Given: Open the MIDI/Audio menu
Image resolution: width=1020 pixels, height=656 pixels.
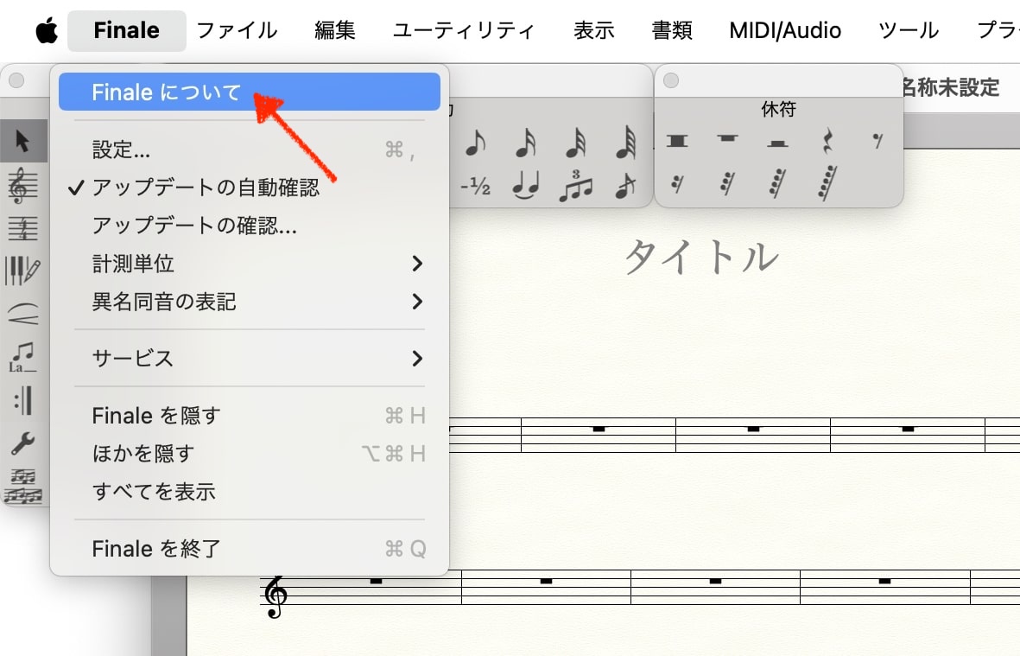Looking at the screenshot, I should [x=785, y=30].
